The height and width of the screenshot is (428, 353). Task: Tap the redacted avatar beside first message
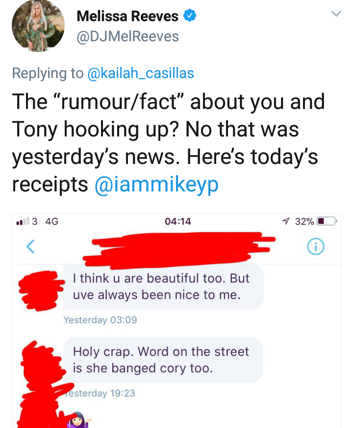coord(41,291)
